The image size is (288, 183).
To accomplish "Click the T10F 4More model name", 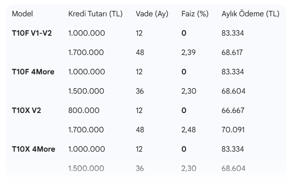I will coord(33,72).
